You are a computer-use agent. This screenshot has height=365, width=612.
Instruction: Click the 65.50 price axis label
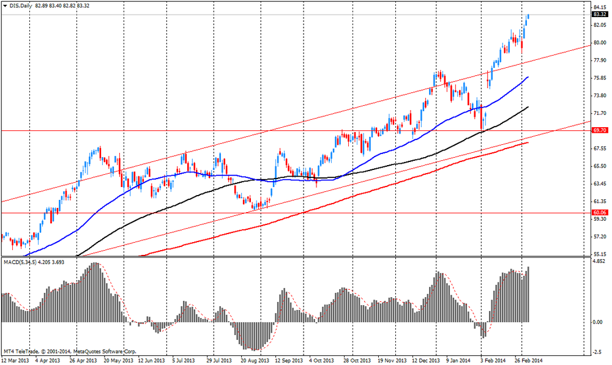coord(600,166)
